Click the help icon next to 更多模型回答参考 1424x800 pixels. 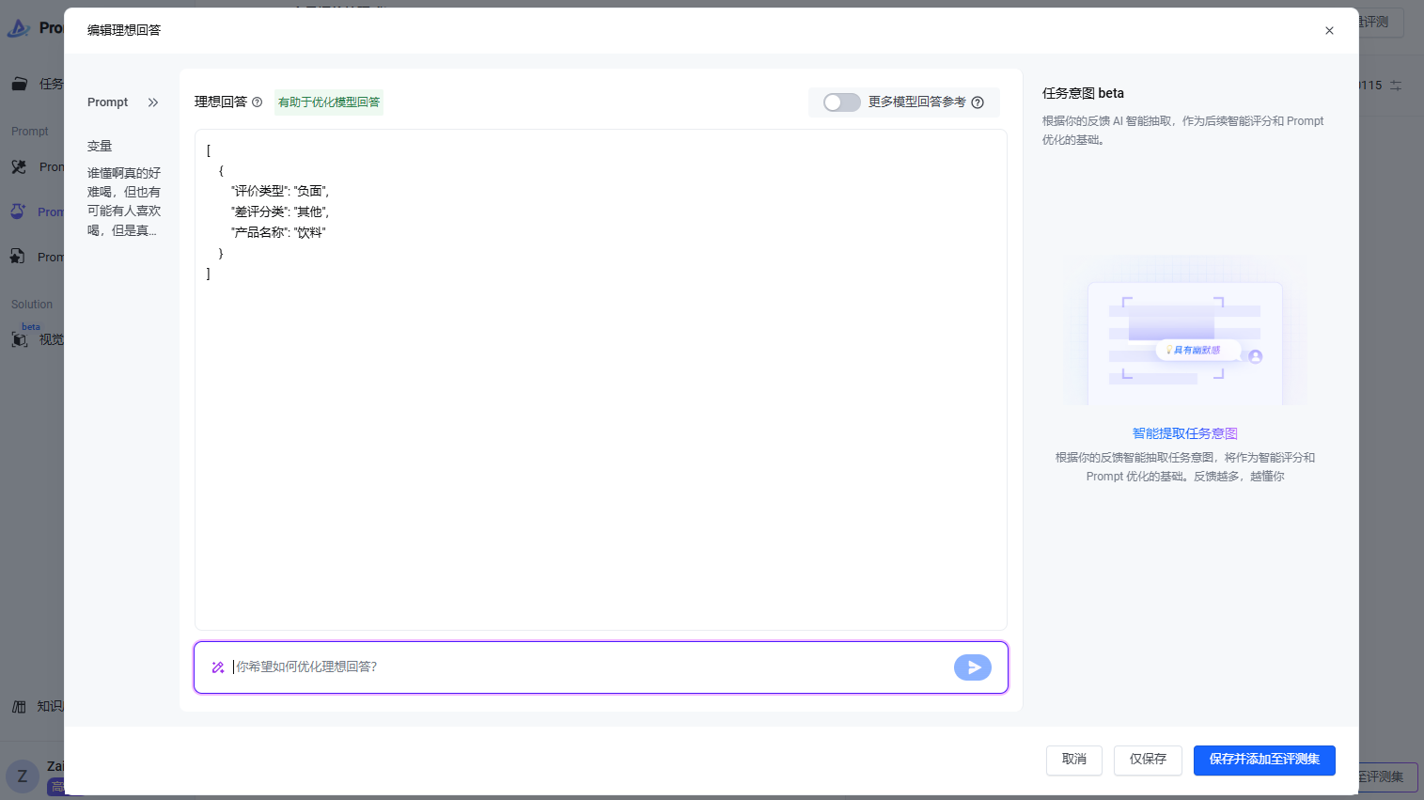point(978,102)
